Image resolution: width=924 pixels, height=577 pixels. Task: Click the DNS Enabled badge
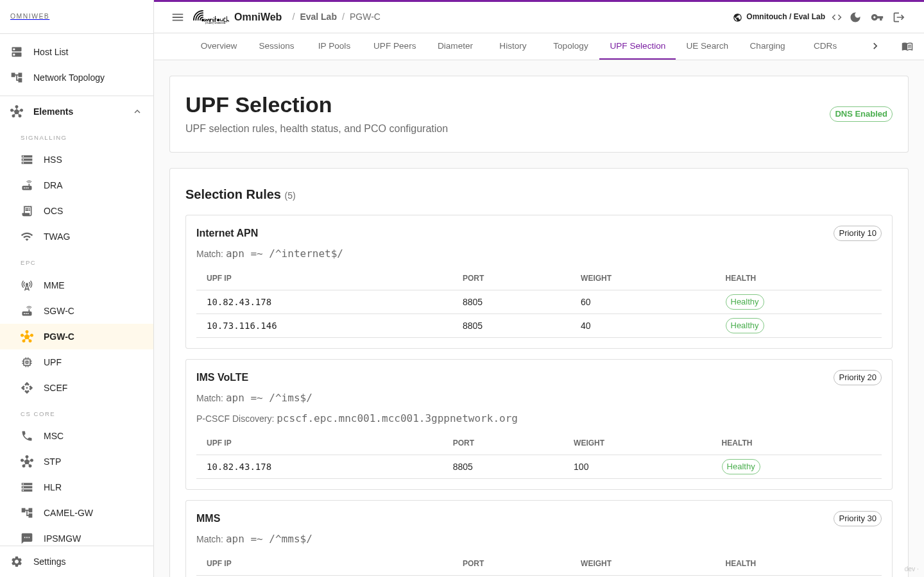click(861, 114)
